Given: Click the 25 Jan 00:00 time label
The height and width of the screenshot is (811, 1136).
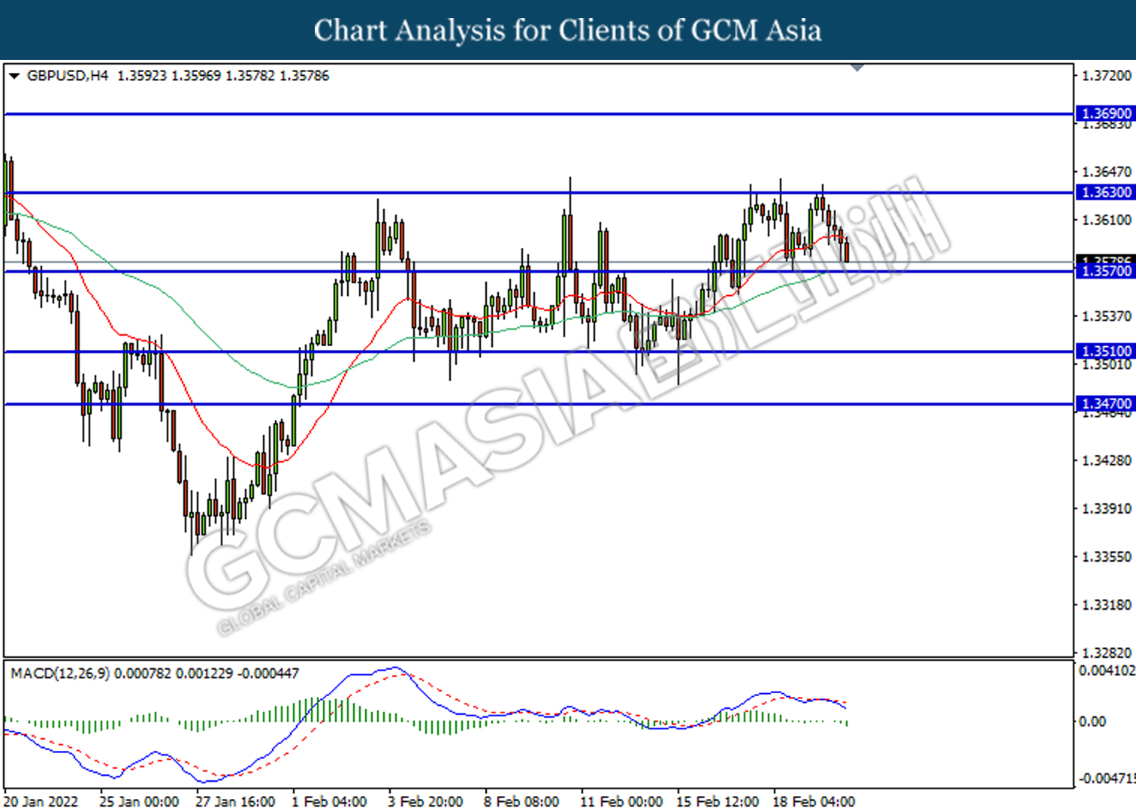Looking at the screenshot, I should click(x=139, y=801).
